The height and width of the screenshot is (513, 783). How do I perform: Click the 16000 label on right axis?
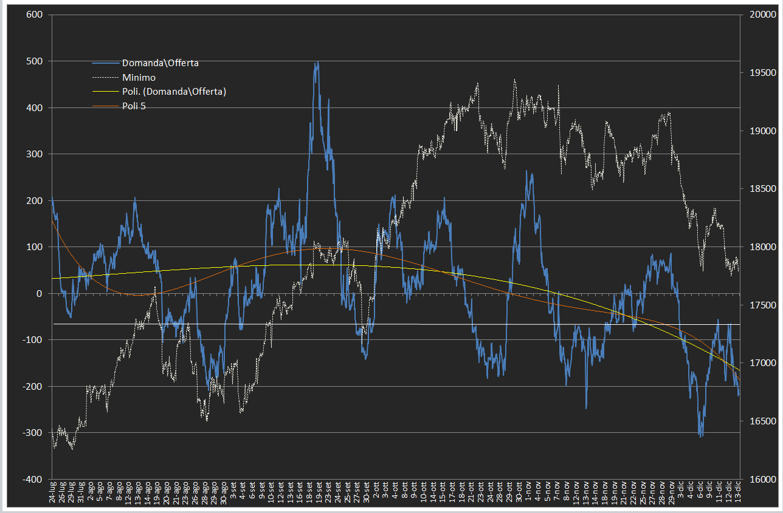click(x=762, y=480)
